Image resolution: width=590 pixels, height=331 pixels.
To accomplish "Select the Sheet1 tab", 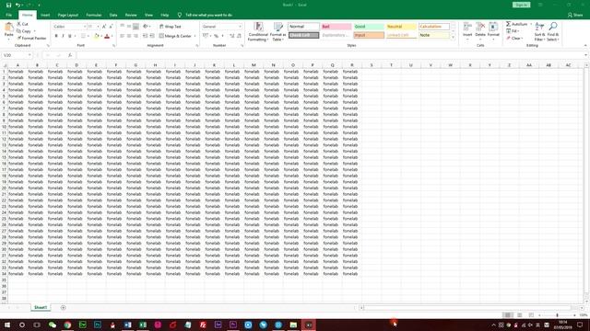I will 41,308.
